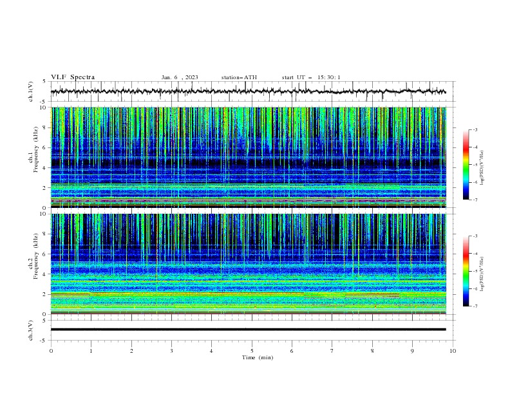Click the date 'Jan. 6 , 2023'
Image resolution: width=510 pixels, height=394 pixels.
point(180,77)
